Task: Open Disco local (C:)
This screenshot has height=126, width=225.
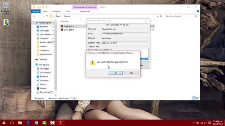Action: tap(46, 92)
